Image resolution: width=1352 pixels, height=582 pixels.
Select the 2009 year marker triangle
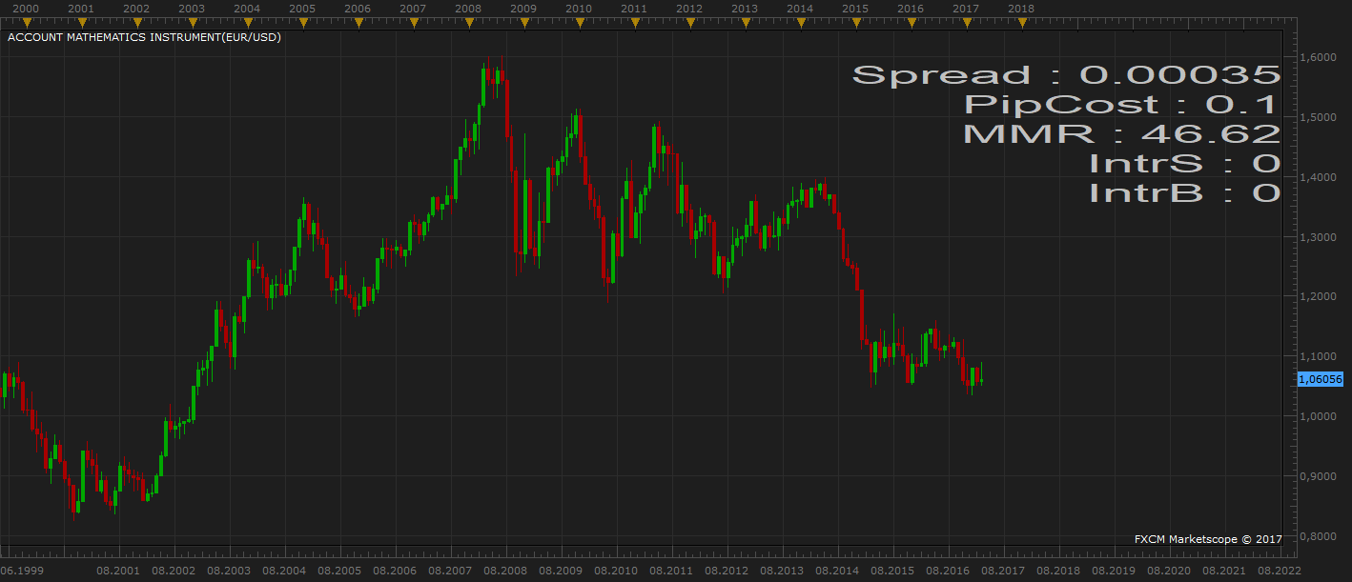pyautogui.click(x=523, y=23)
